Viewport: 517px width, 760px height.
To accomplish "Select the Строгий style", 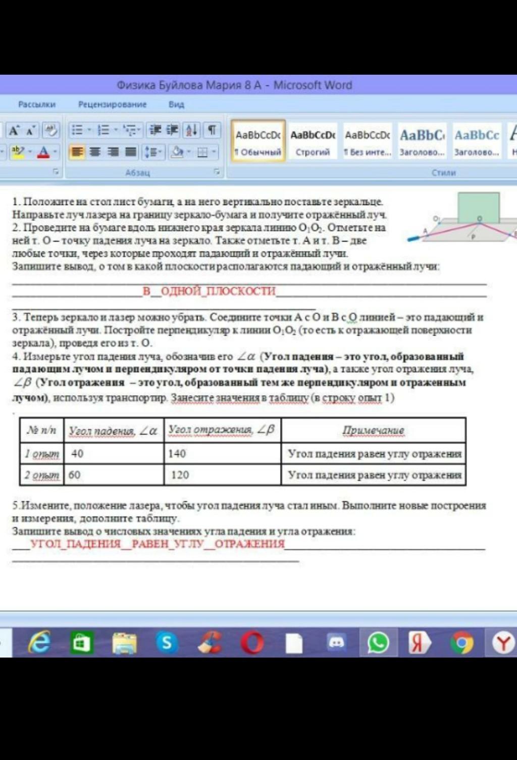I will (x=313, y=141).
